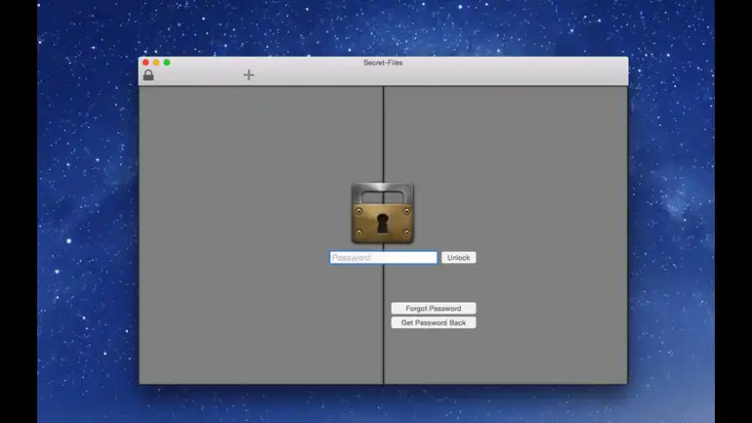This screenshot has width=752, height=423.
Task: Click the lock icon in the toolbar
Action: pos(149,75)
